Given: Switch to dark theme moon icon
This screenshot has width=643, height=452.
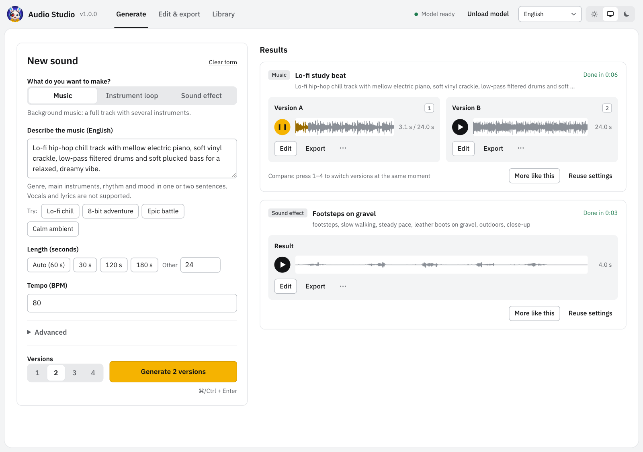Looking at the screenshot, I should click(x=626, y=14).
